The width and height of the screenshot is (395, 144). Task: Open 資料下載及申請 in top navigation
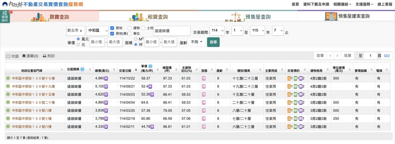click(x=316, y=4)
